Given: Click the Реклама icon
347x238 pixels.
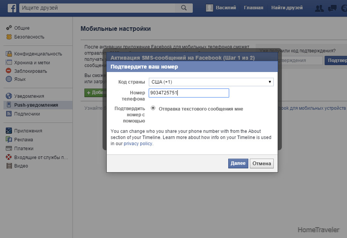Looking at the screenshot, I should tap(9, 139).
